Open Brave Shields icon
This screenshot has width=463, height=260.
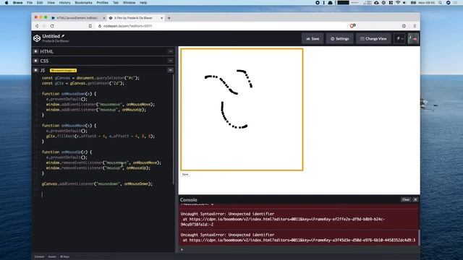pyautogui.click(x=352, y=26)
